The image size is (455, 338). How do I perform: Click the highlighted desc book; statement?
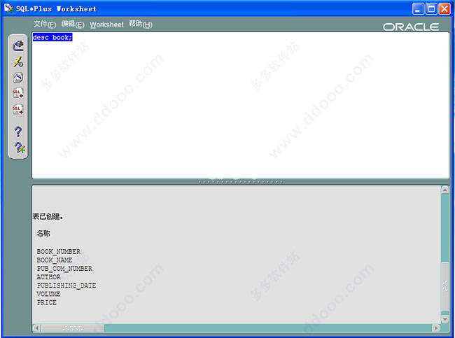point(52,37)
